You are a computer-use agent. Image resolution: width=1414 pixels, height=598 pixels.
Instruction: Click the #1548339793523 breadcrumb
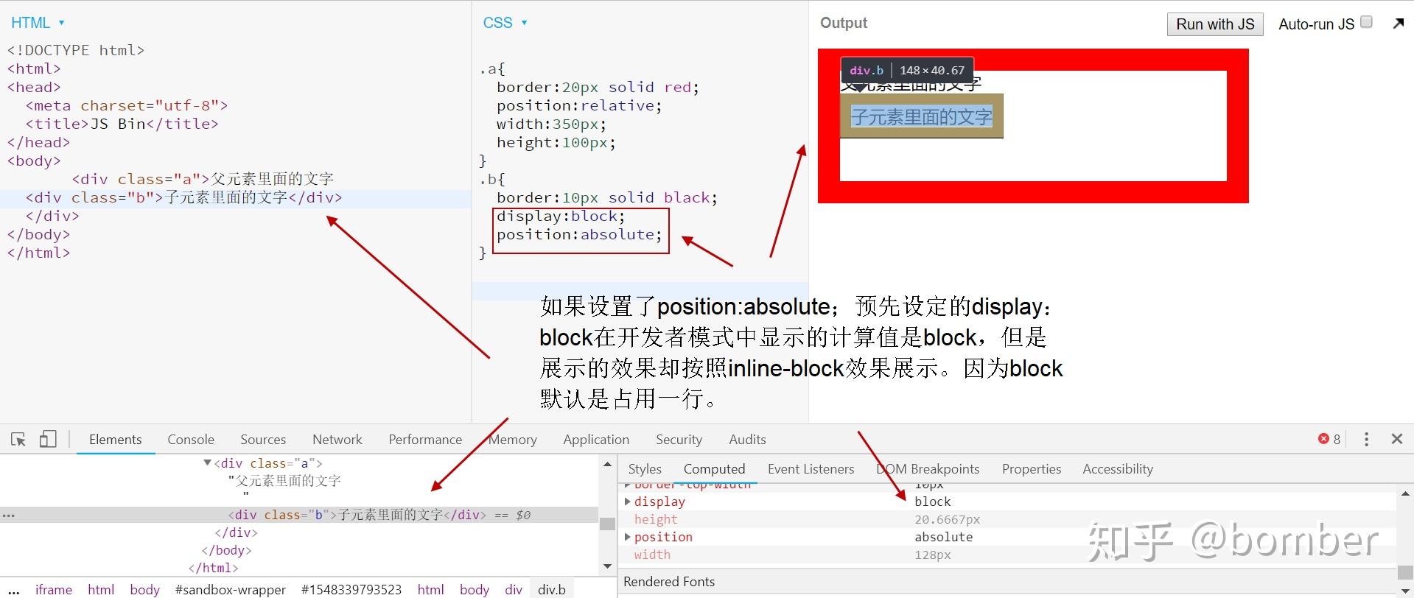(x=351, y=590)
